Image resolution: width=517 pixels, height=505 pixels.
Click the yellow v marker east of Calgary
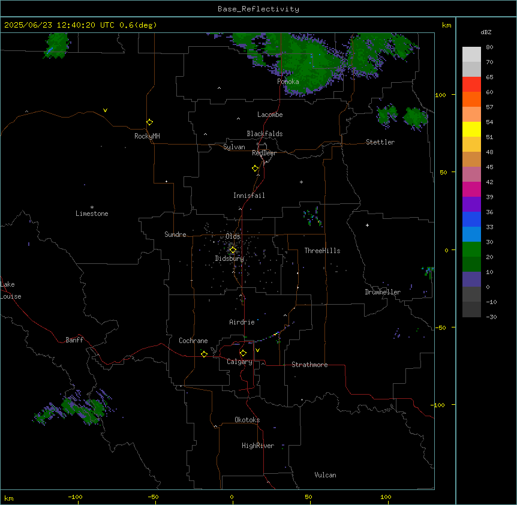tap(257, 350)
